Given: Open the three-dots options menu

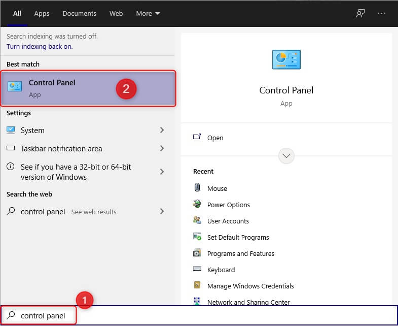Looking at the screenshot, I should tap(381, 13).
